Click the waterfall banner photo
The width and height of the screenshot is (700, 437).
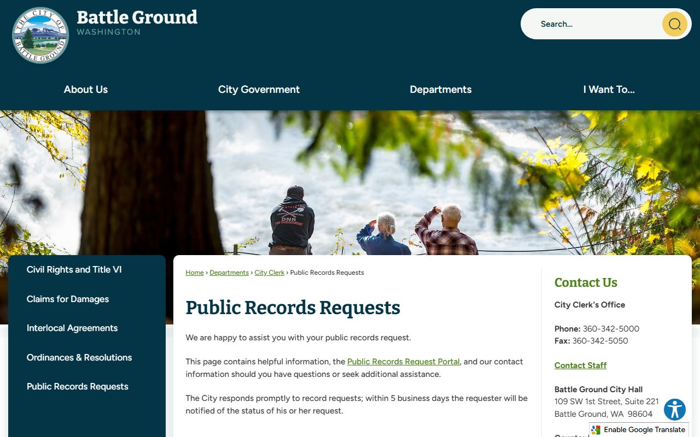pyautogui.click(x=350, y=183)
